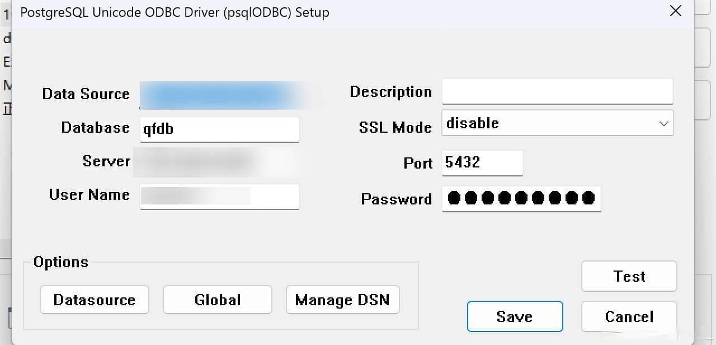Close the psqlODBC Setup dialog
The height and width of the screenshot is (345, 716).
coord(676,11)
